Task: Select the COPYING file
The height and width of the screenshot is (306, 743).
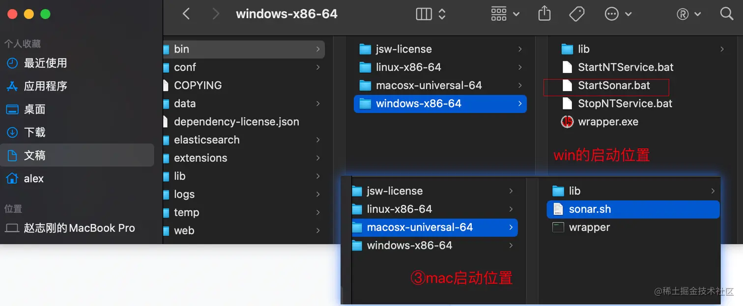Action: tap(244, 85)
